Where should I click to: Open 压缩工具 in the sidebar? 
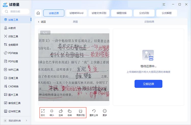tap(16, 78)
